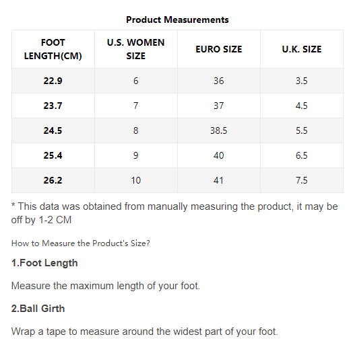Image resolution: width=351 pixels, height=349 pixels.
Task: Select the 26.2 foot length cell
Action: click(53, 180)
